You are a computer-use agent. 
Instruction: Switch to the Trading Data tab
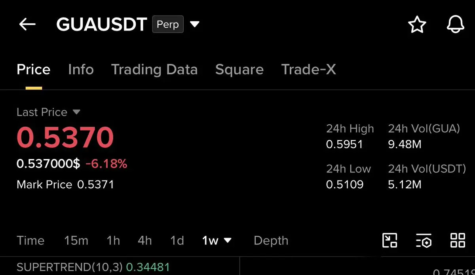[x=154, y=70]
